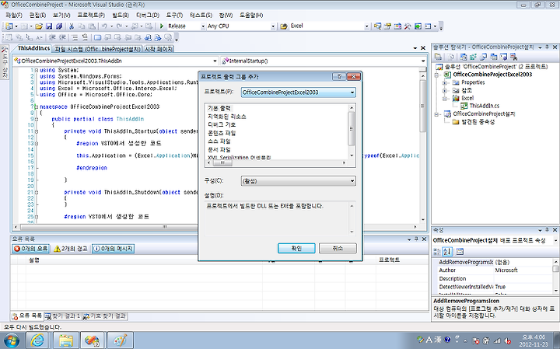Screen dimensions: 560x349
Task: Open the Toolbox hammer-and-wrench icon
Action: [408, 26]
